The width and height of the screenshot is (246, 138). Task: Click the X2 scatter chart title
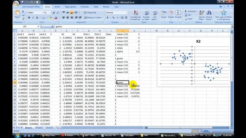coord(198,41)
